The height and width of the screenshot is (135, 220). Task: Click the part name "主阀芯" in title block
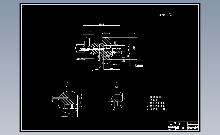pos(175,124)
